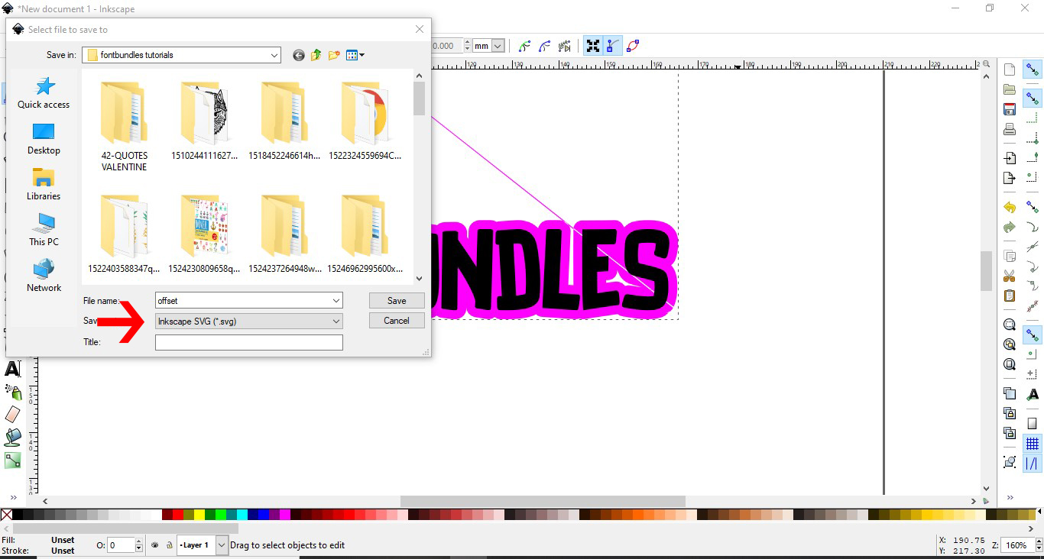Click the Redo green arrow icon

[x=1010, y=227]
